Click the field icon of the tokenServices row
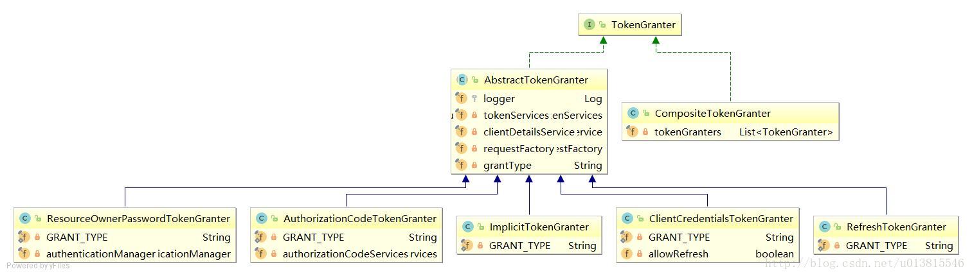The image size is (972, 276). (x=461, y=116)
